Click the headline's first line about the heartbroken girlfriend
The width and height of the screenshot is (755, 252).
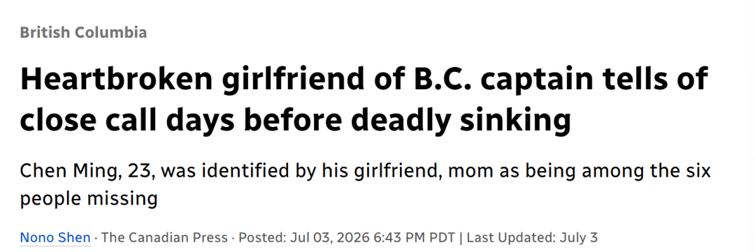[364, 80]
